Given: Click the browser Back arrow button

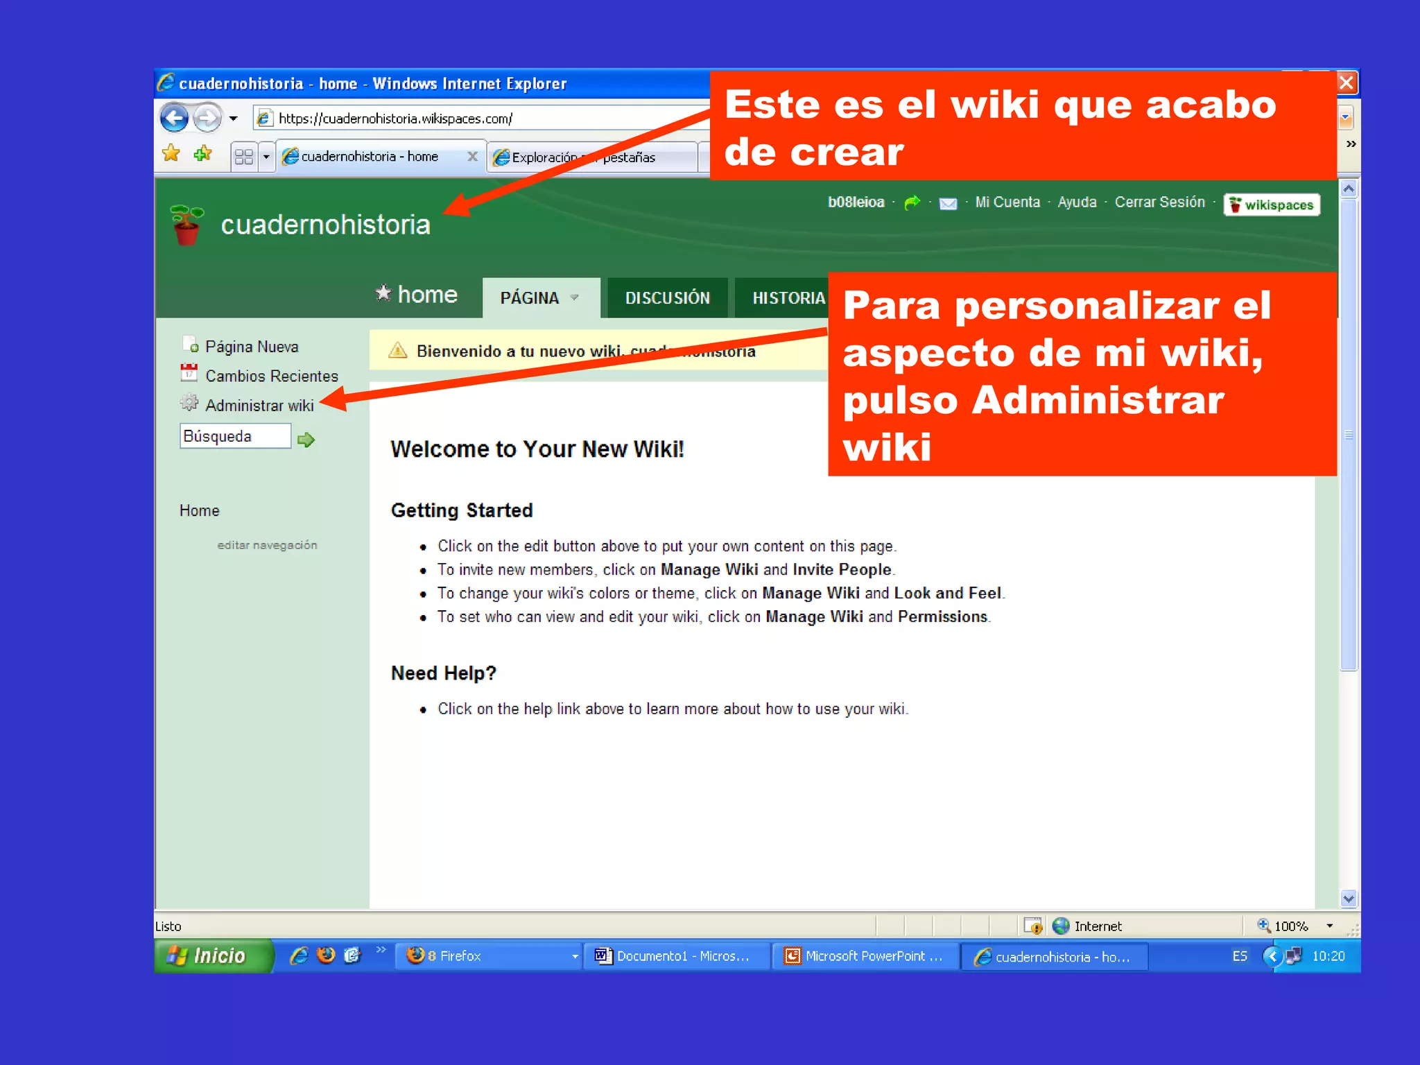Looking at the screenshot, I should pos(174,118).
